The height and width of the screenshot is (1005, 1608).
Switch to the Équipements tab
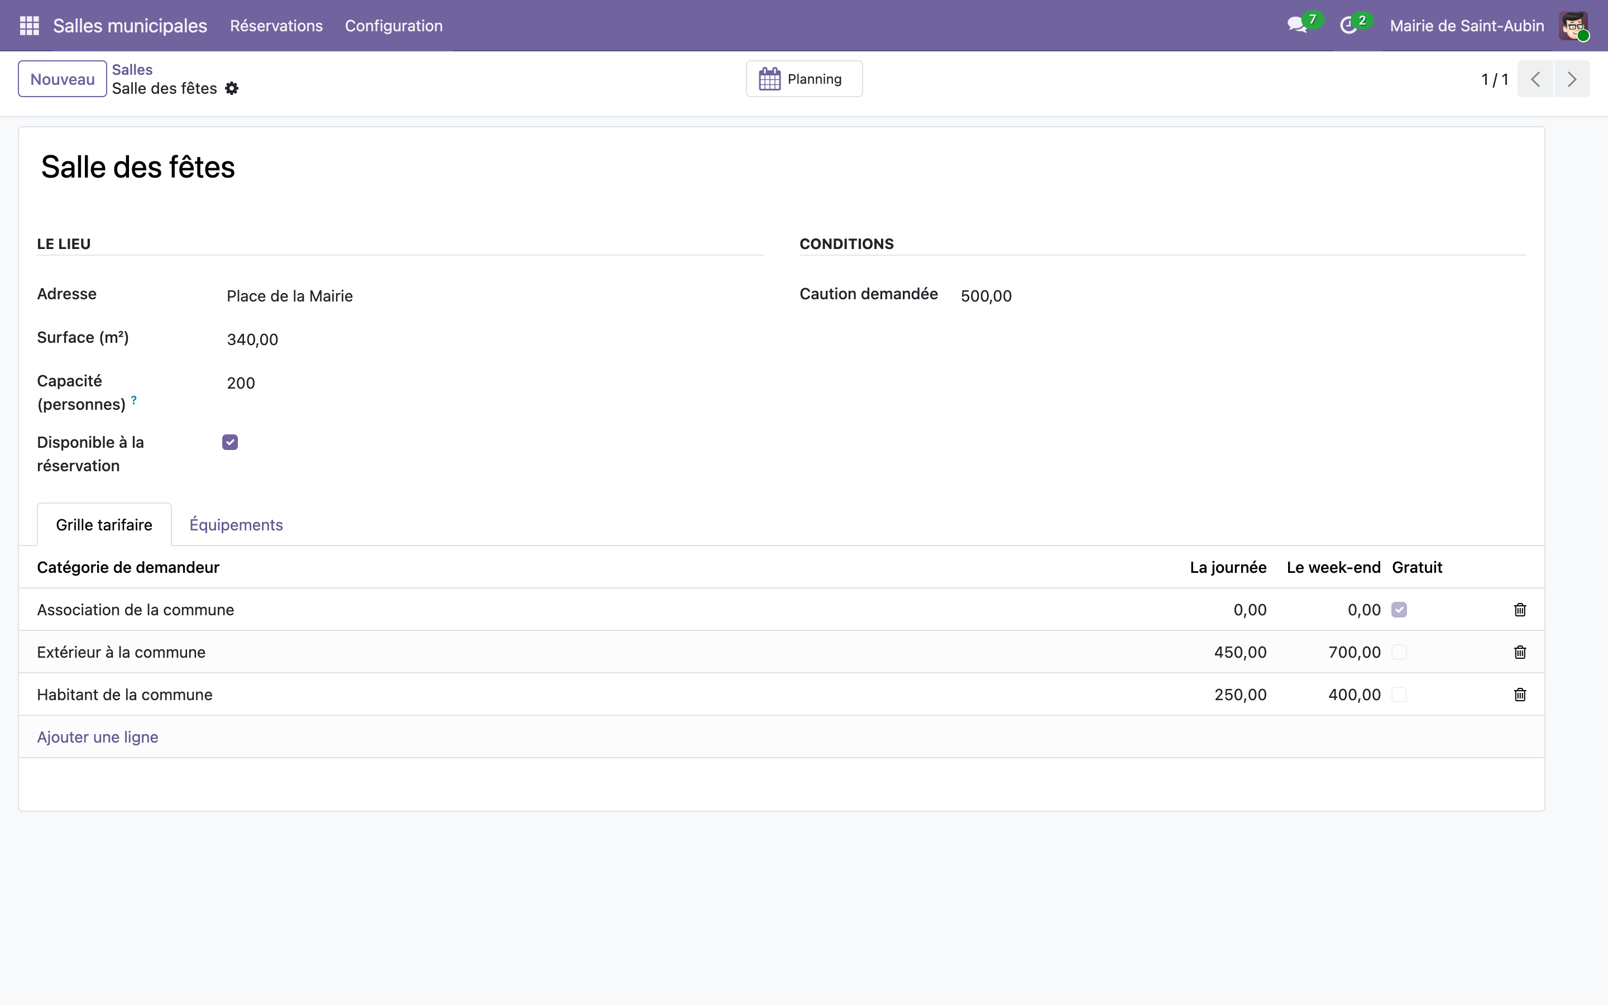(x=236, y=524)
